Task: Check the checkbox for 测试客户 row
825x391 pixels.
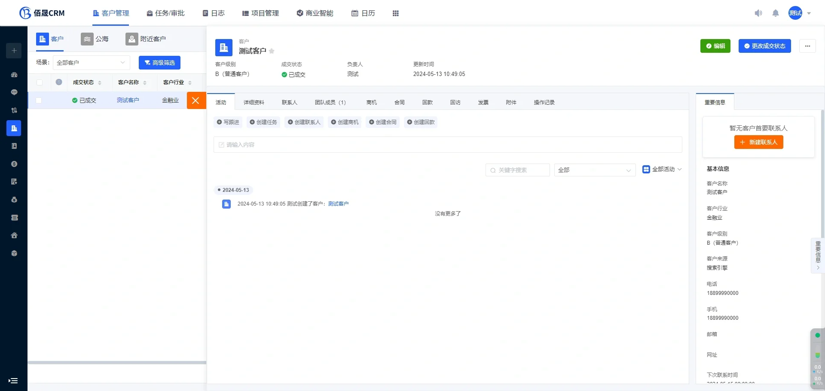Action: click(x=39, y=100)
